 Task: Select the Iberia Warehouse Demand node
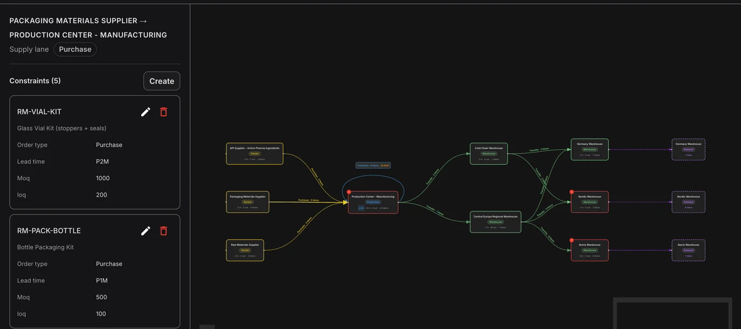click(689, 250)
